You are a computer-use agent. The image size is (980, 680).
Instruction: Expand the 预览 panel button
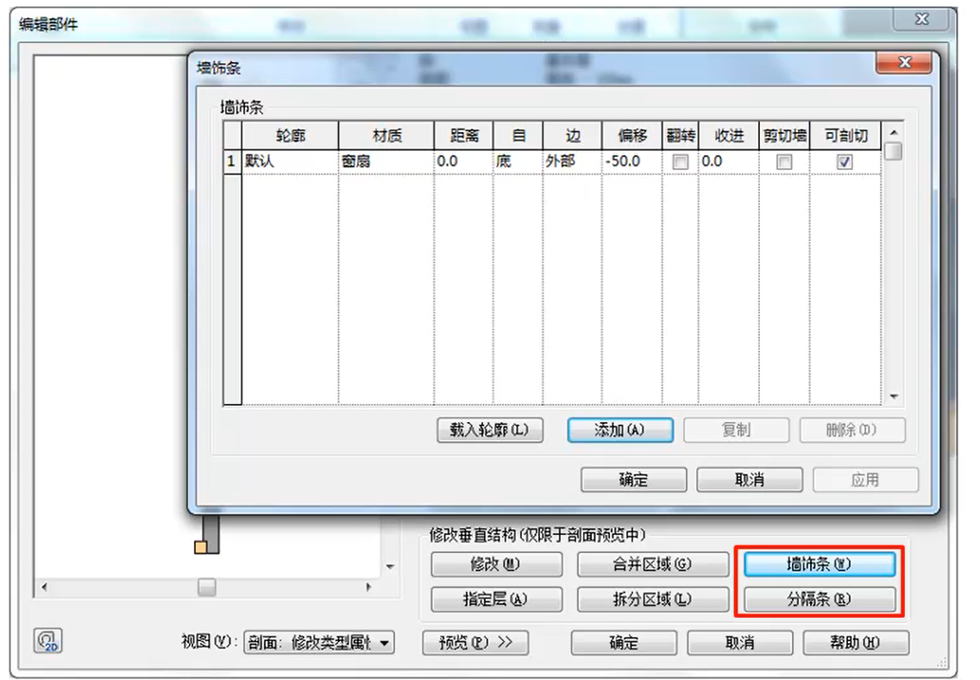point(475,643)
